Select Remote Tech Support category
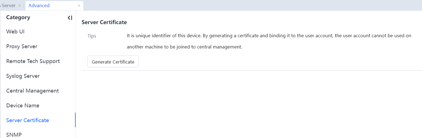This screenshot has height=138, width=422. coord(33,61)
